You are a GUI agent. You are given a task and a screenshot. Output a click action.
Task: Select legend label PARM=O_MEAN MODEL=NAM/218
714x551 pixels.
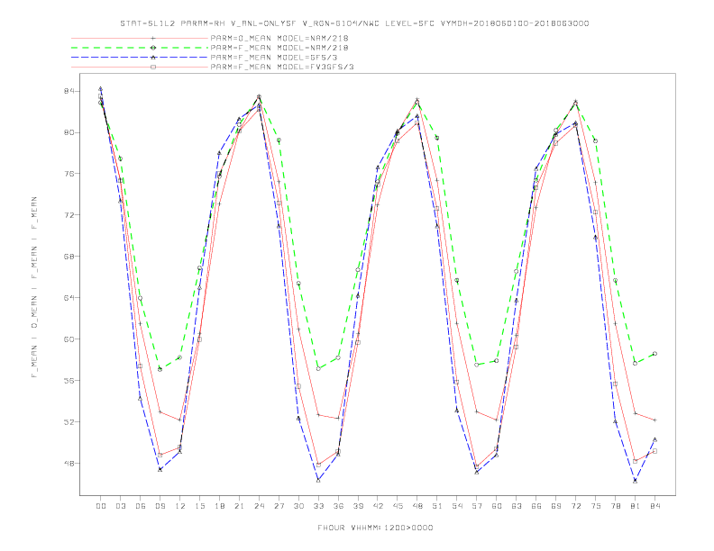[279, 38]
